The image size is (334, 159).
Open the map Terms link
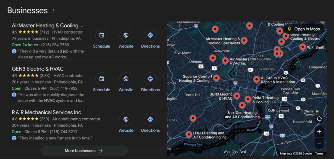click(319, 154)
